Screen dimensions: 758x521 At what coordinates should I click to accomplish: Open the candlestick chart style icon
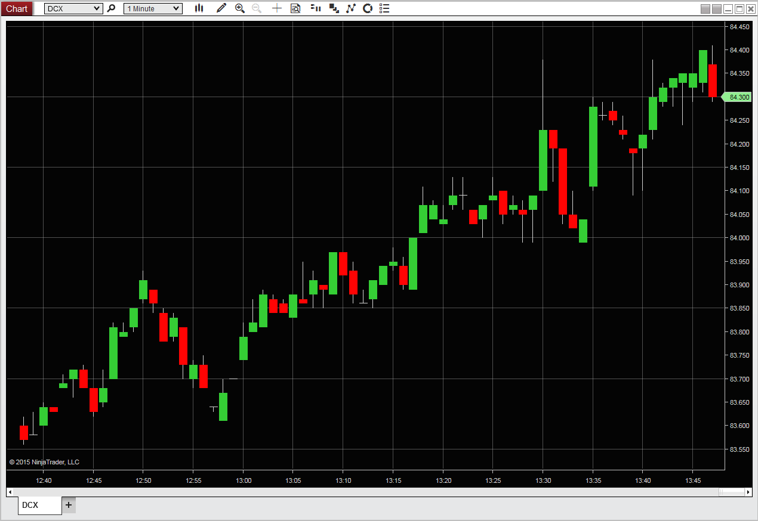coord(199,8)
